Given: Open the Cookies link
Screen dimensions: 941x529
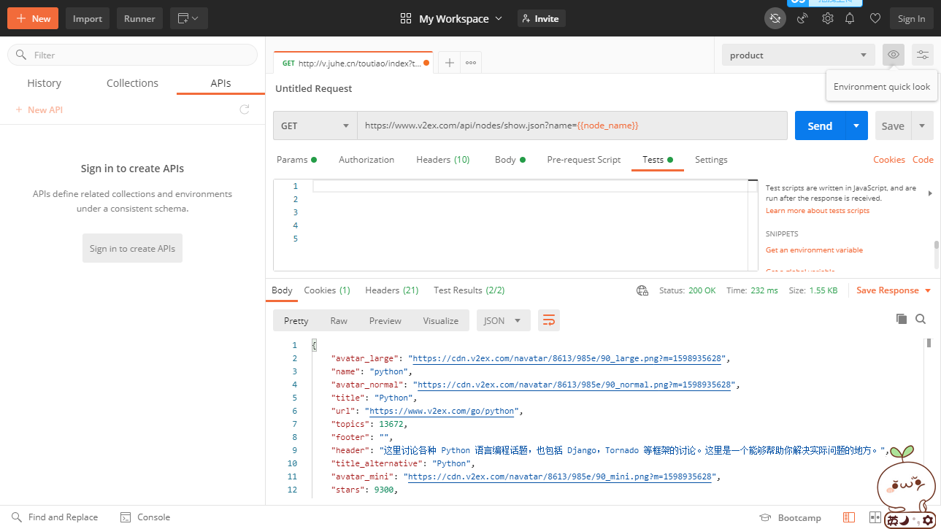Looking at the screenshot, I should pos(889,160).
